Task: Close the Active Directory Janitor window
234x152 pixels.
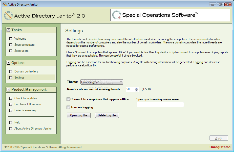Action: [x=228, y=5]
